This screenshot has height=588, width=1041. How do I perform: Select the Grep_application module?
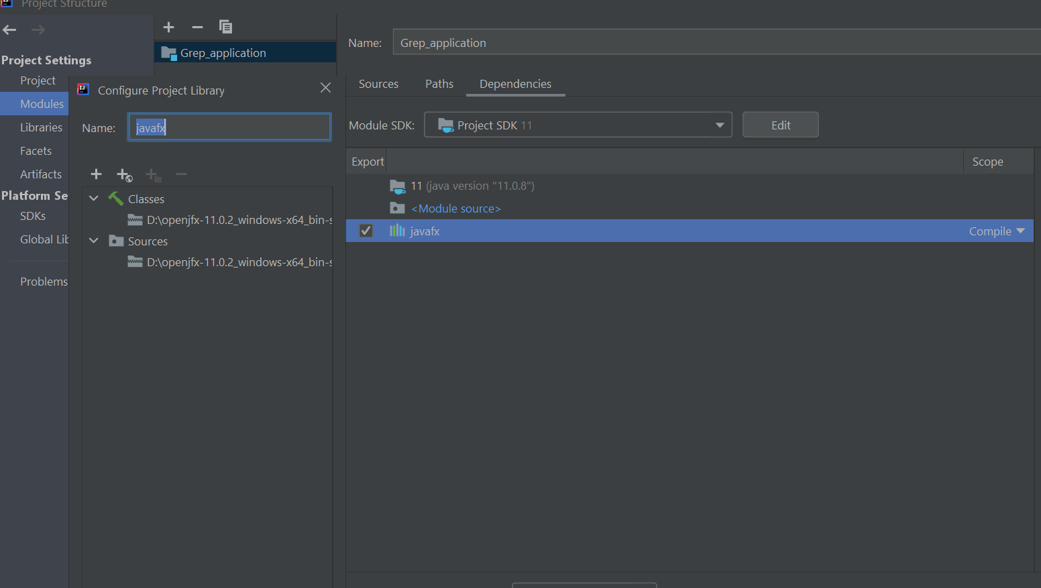[x=245, y=53]
